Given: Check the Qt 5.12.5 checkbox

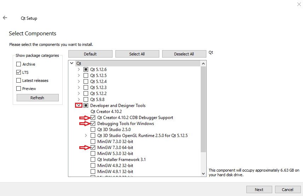Looking at the screenshot, I should point(86,75).
